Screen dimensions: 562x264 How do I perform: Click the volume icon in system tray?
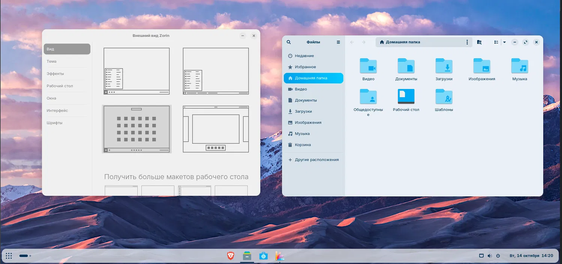(x=489, y=256)
